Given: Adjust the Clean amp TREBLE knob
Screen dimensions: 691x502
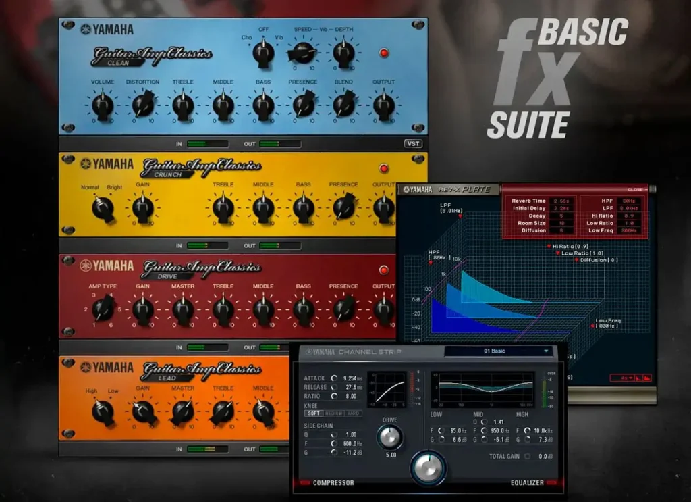Looking at the screenshot, I should click(183, 106).
